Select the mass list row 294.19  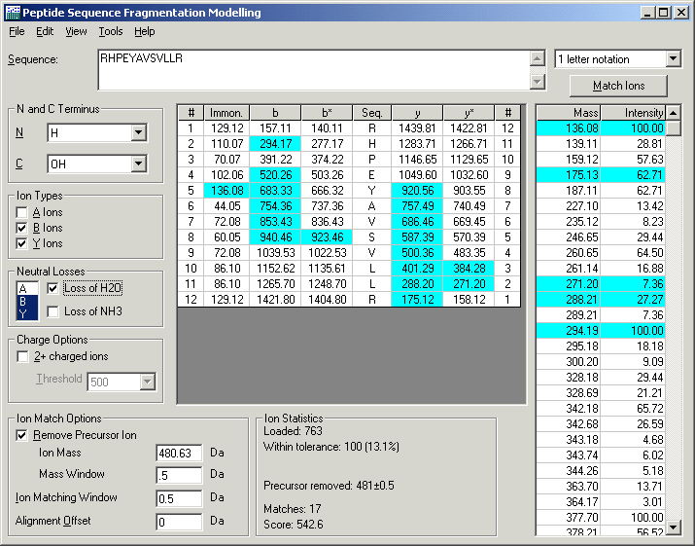pos(601,330)
